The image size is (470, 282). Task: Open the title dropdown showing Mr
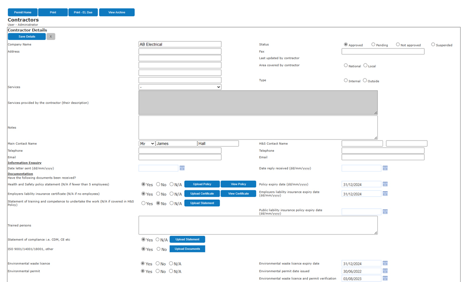[145, 143]
